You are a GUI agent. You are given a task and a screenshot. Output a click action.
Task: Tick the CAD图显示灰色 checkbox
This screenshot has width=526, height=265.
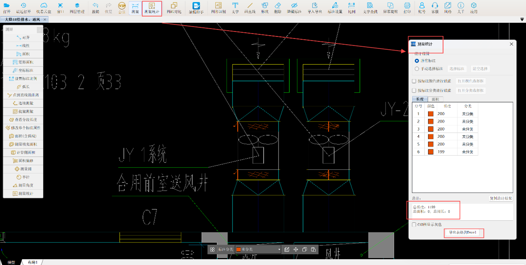click(x=414, y=224)
